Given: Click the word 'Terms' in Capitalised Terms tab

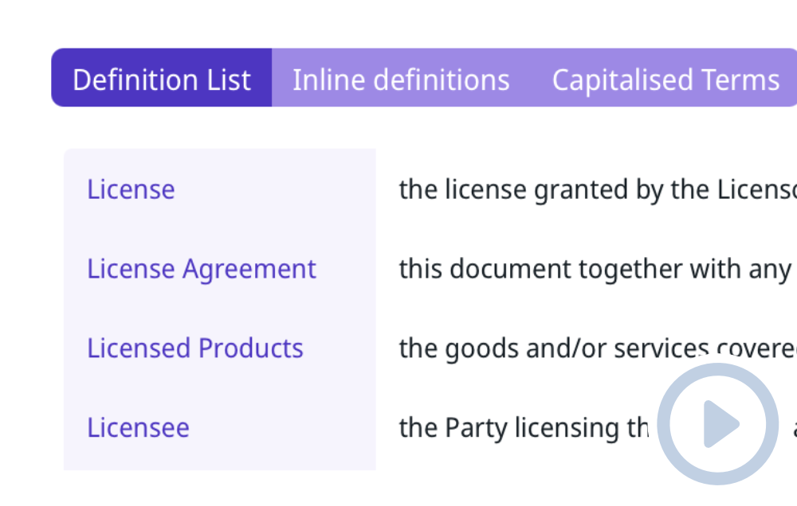Looking at the screenshot, I should [x=740, y=80].
